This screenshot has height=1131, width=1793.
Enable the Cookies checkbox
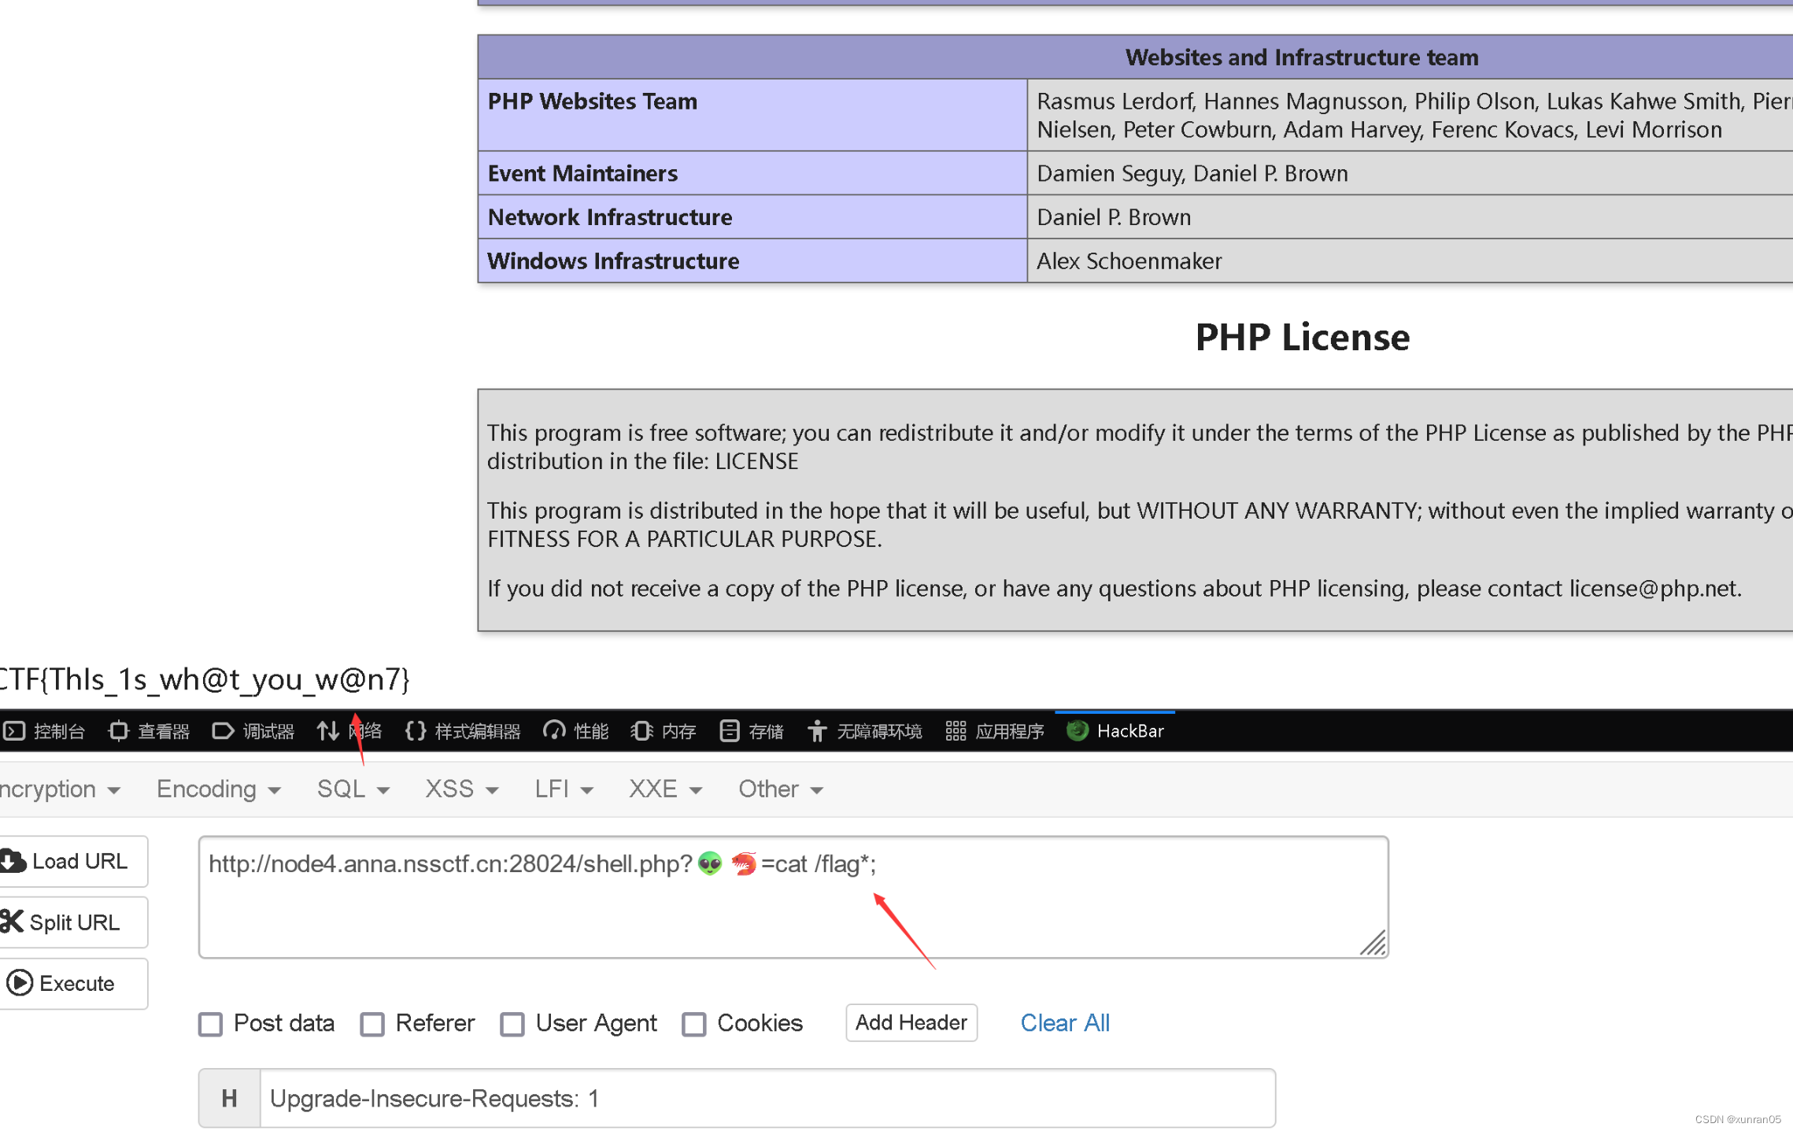point(694,1023)
